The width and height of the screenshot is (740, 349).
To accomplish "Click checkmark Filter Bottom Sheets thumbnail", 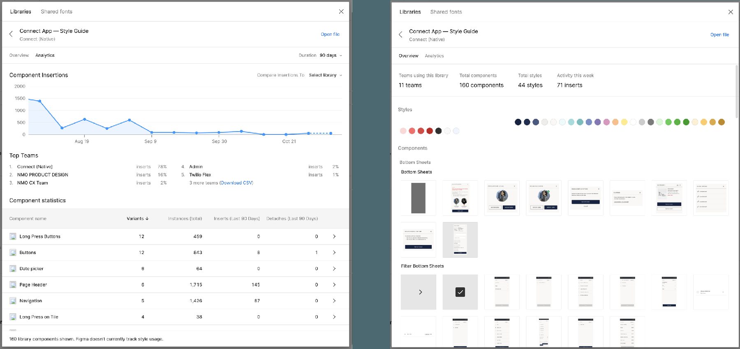I will click(x=460, y=292).
